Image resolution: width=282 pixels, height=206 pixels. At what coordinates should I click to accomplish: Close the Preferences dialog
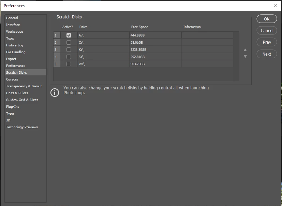276,5
